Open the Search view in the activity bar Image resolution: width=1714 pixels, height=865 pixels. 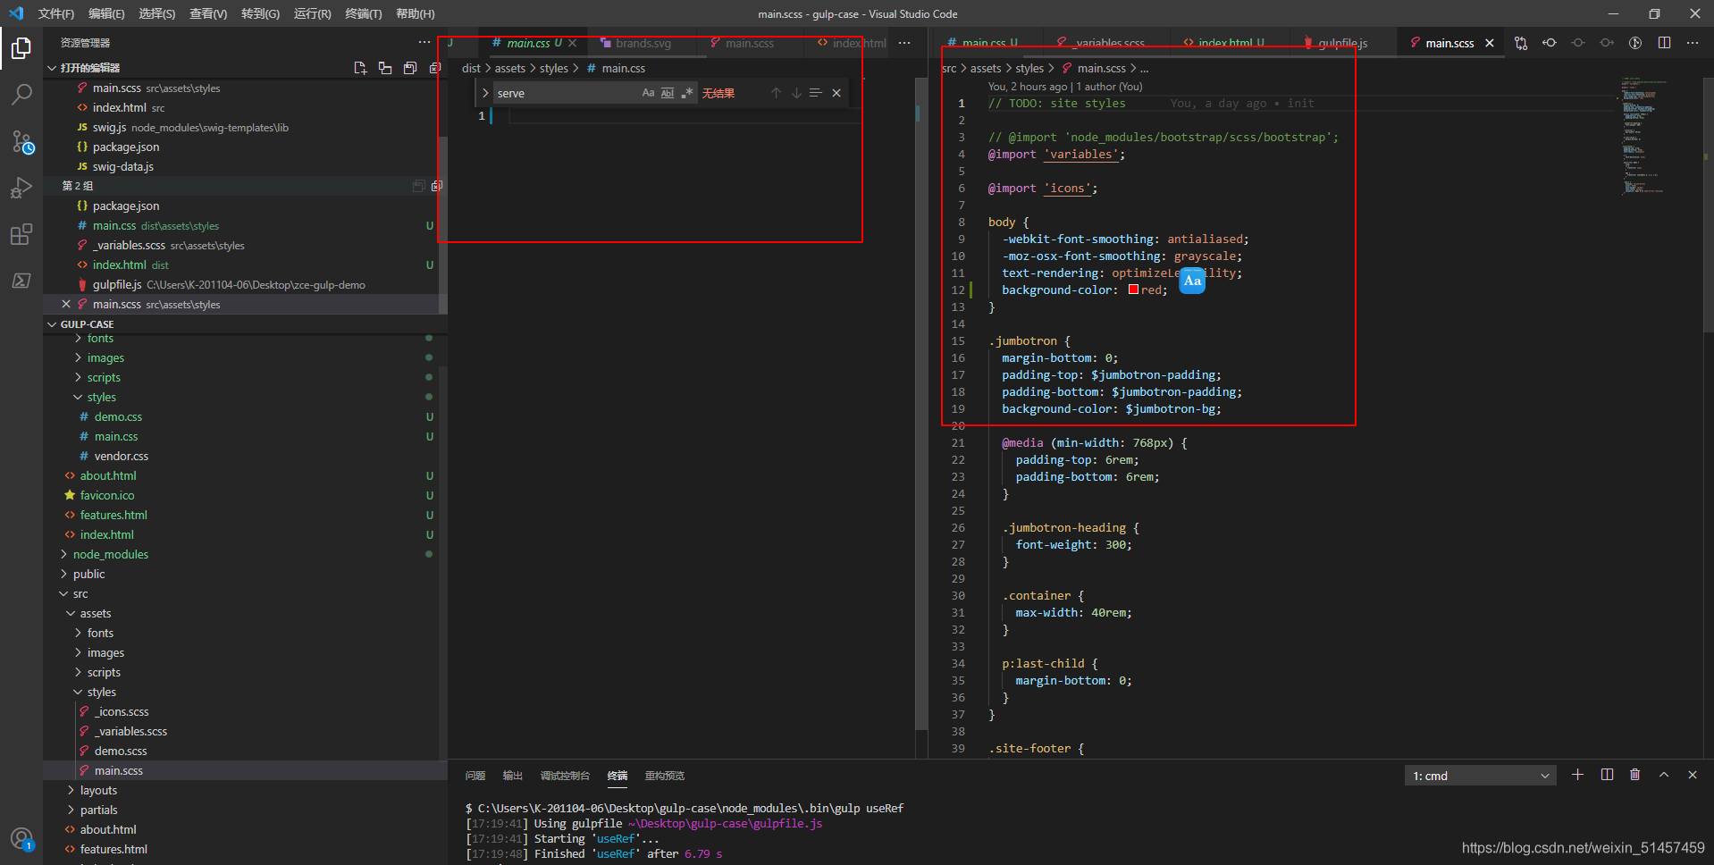21,95
